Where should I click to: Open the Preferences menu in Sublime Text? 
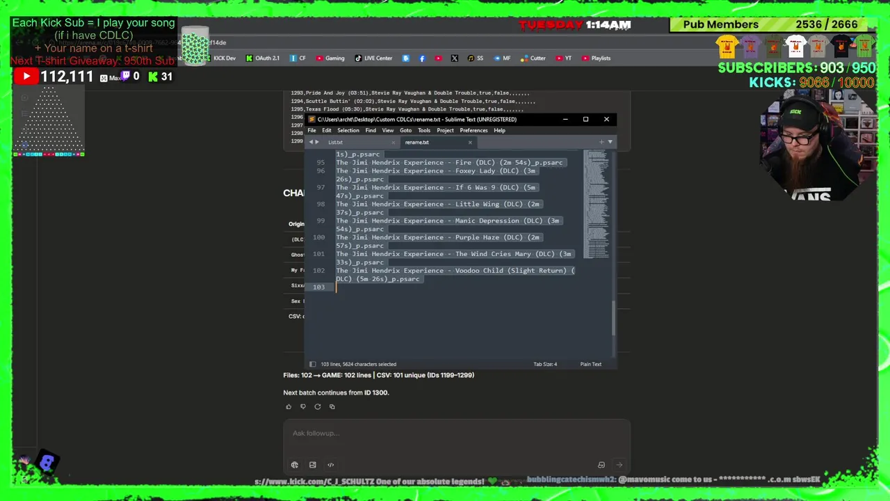point(474,130)
